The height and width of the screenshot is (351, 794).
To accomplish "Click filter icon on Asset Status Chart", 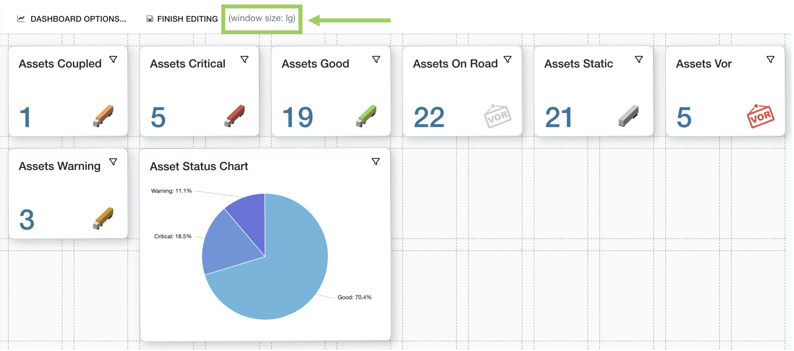I will pos(375,162).
